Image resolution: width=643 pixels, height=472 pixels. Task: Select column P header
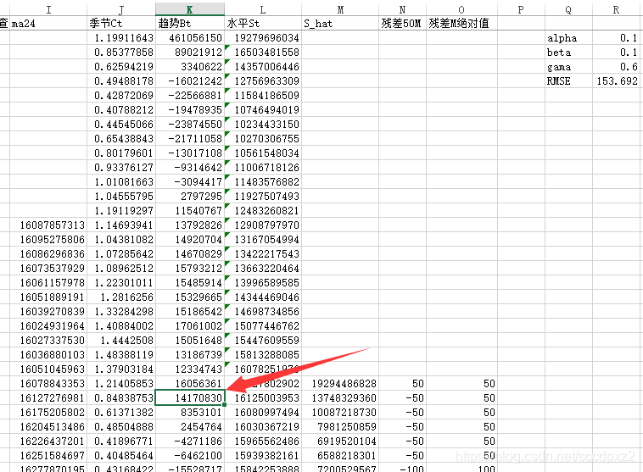click(521, 9)
